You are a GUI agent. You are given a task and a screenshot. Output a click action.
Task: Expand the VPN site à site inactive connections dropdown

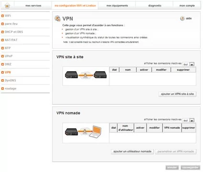tap(192, 64)
